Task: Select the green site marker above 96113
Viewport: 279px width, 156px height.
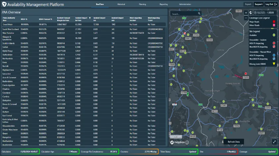Action: (214, 108)
